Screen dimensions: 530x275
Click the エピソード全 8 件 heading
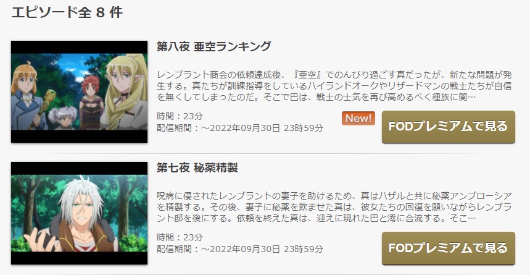click(x=67, y=12)
